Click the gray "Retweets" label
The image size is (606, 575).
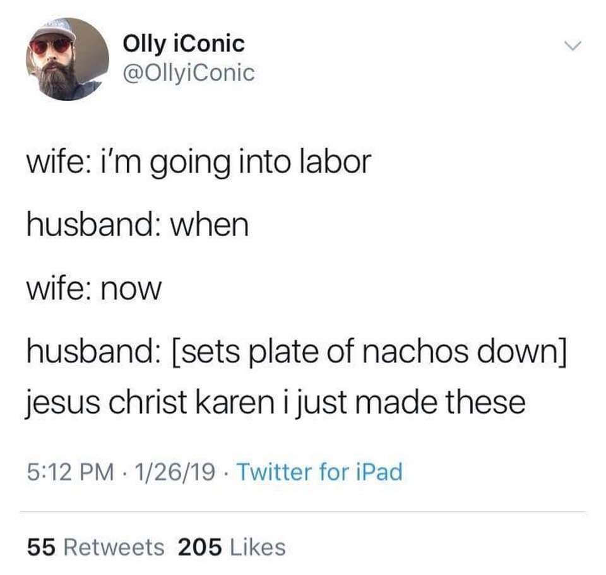click(114, 548)
